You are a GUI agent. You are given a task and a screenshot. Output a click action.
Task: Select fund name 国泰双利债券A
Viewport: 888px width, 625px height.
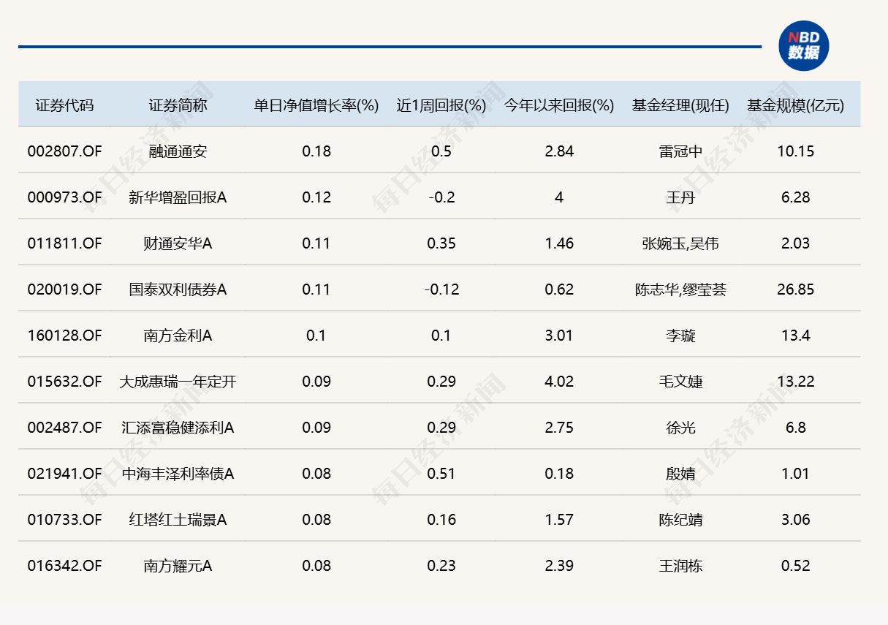click(178, 289)
